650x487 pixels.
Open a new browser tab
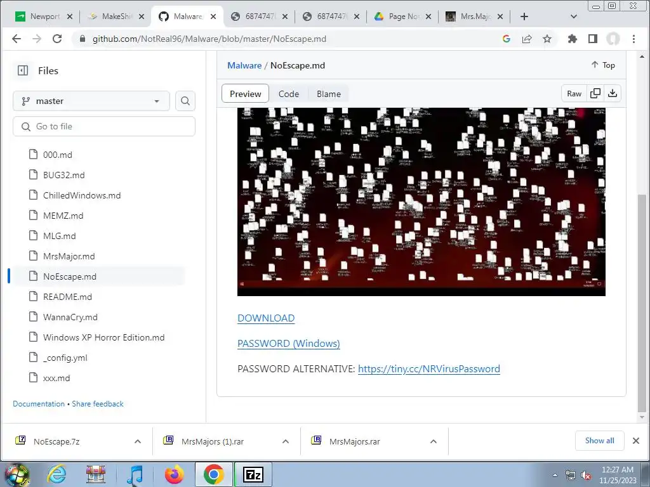tap(524, 16)
